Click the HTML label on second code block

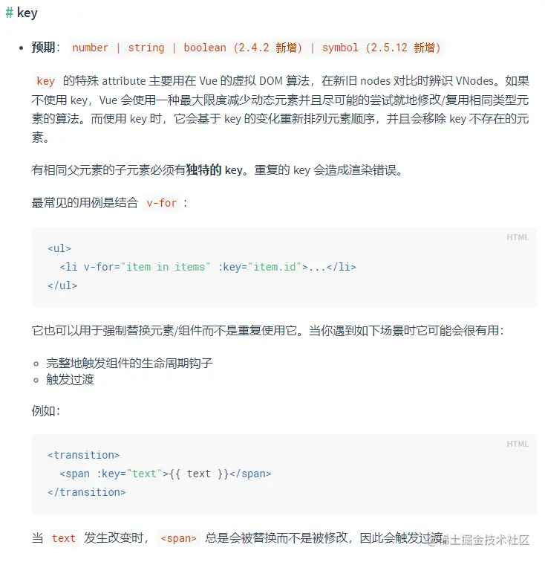518,444
